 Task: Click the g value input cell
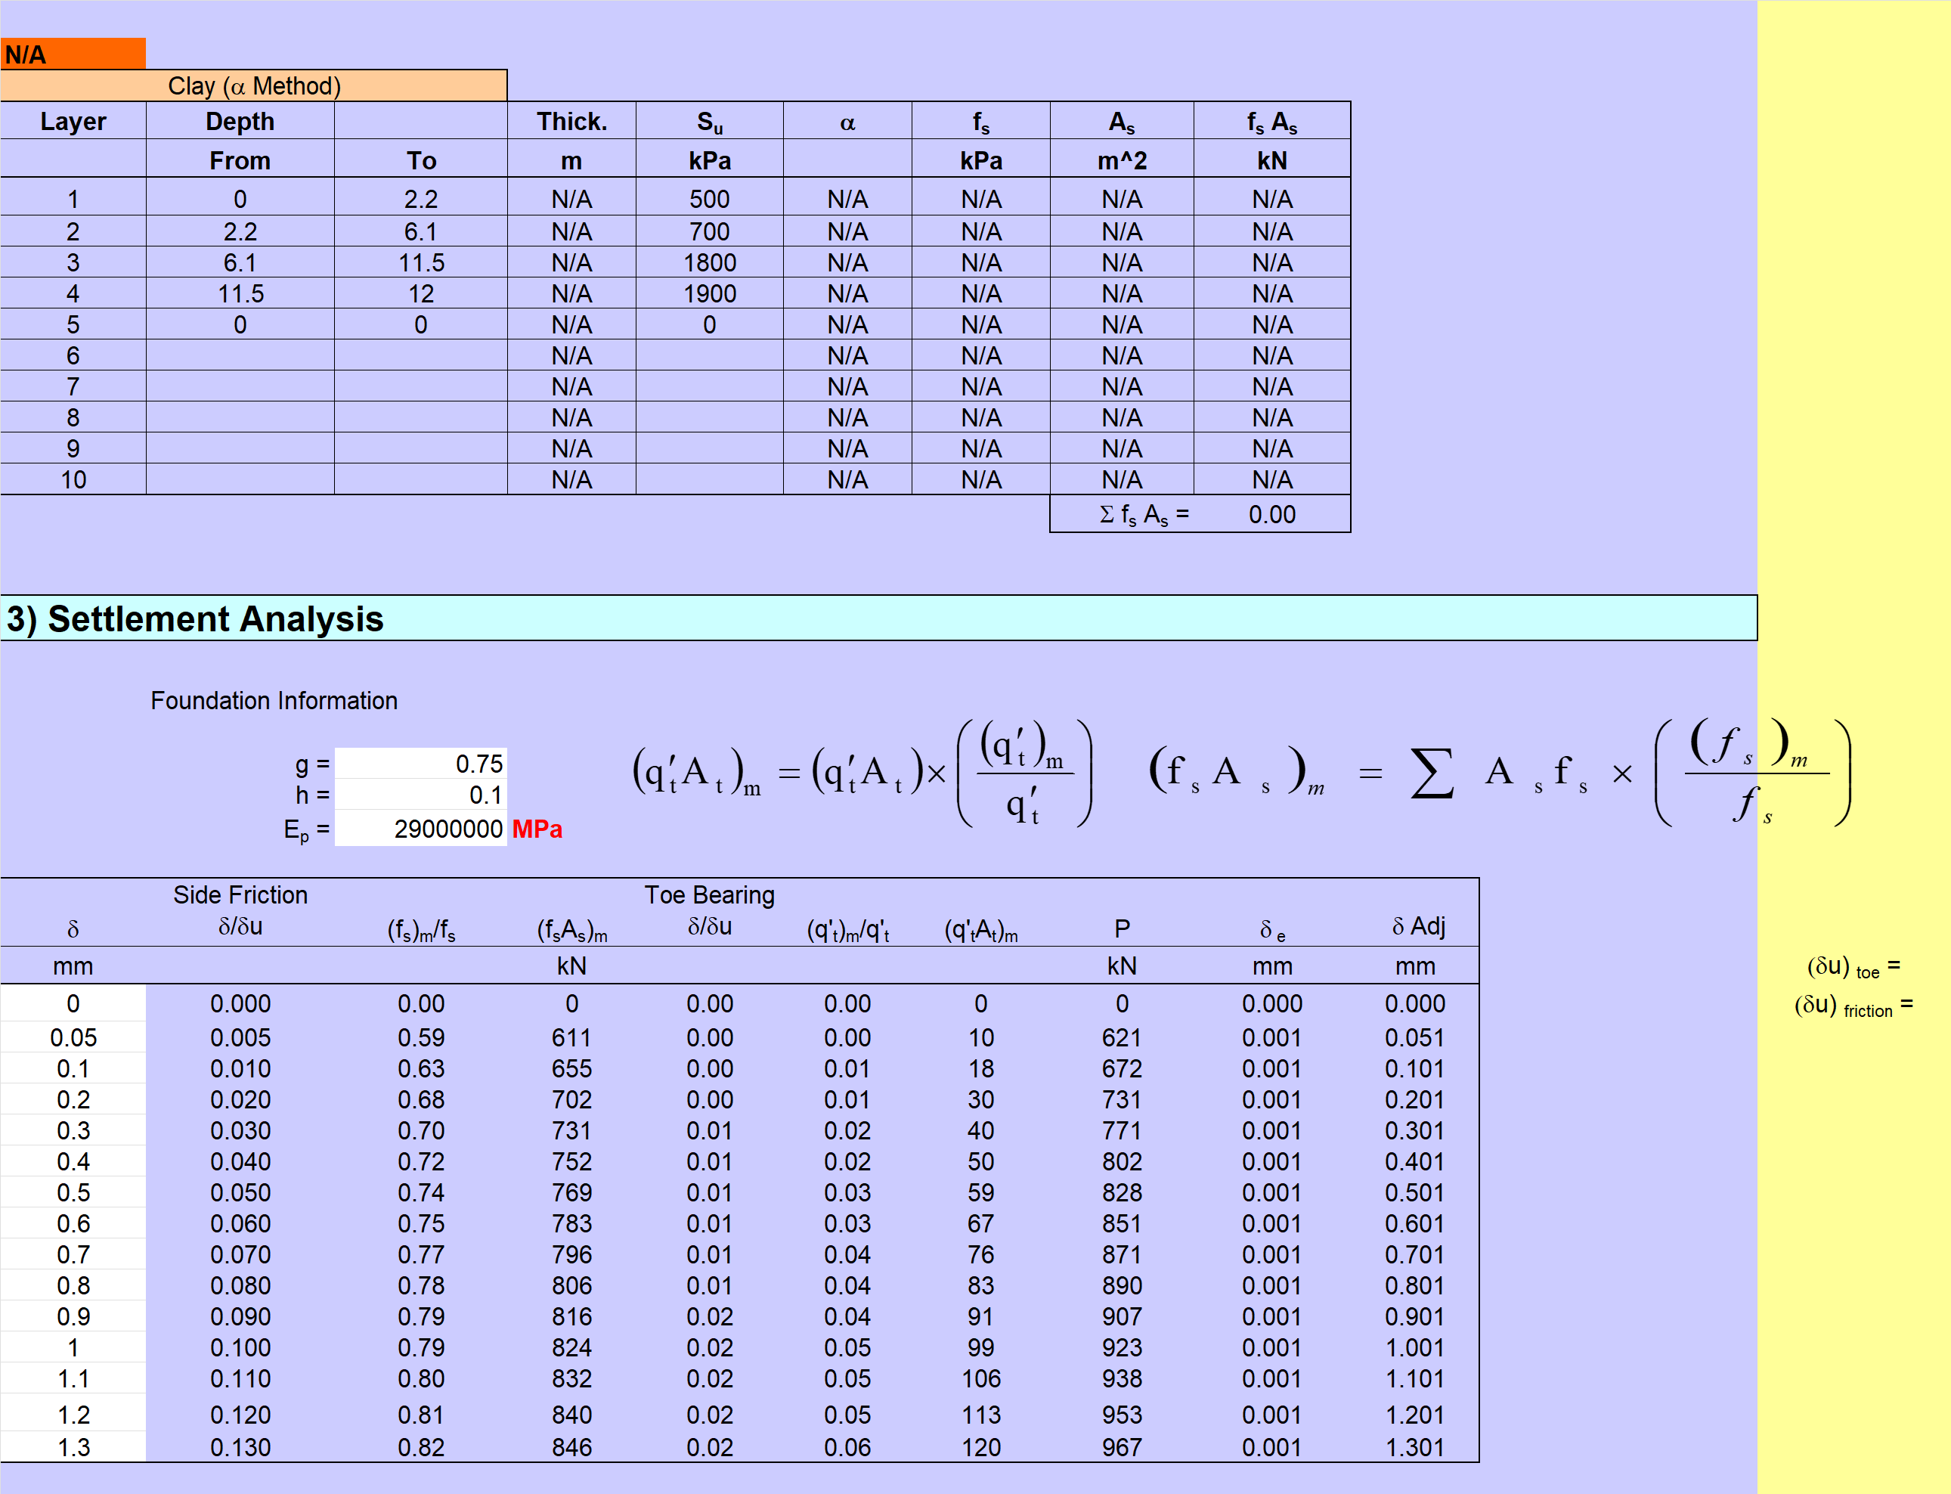pos(420,763)
